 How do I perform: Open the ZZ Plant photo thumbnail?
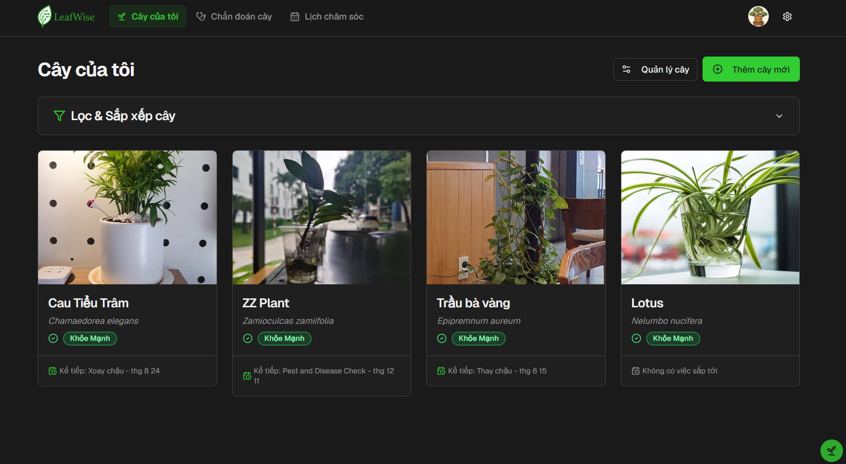[x=321, y=217]
